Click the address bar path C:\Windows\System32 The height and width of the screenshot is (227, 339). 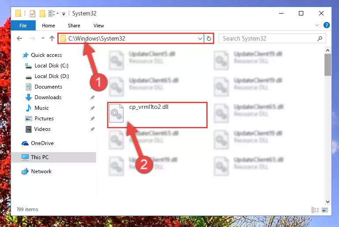pos(97,38)
